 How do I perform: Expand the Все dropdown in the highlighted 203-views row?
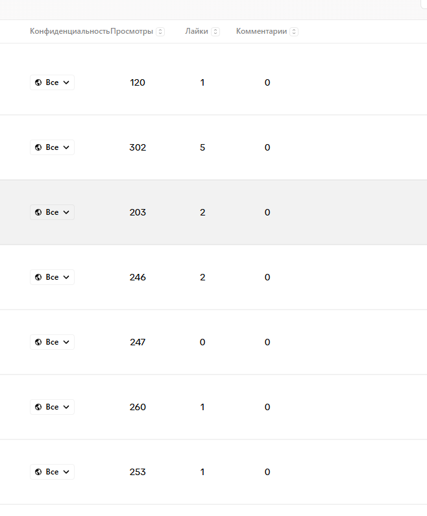[53, 212]
